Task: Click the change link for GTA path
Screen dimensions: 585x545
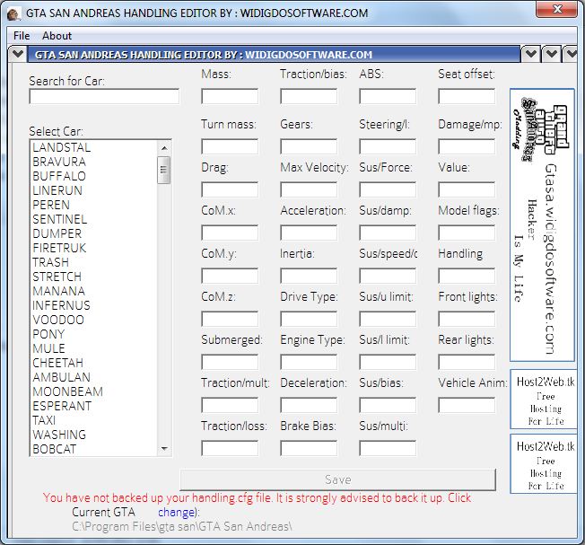Action: [176, 512]
